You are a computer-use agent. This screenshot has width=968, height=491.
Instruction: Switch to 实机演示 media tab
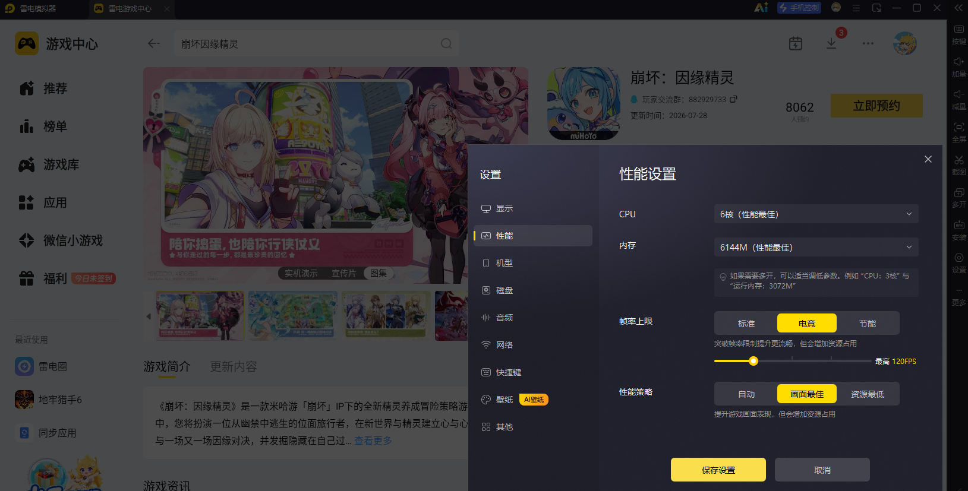click(301, 273)
